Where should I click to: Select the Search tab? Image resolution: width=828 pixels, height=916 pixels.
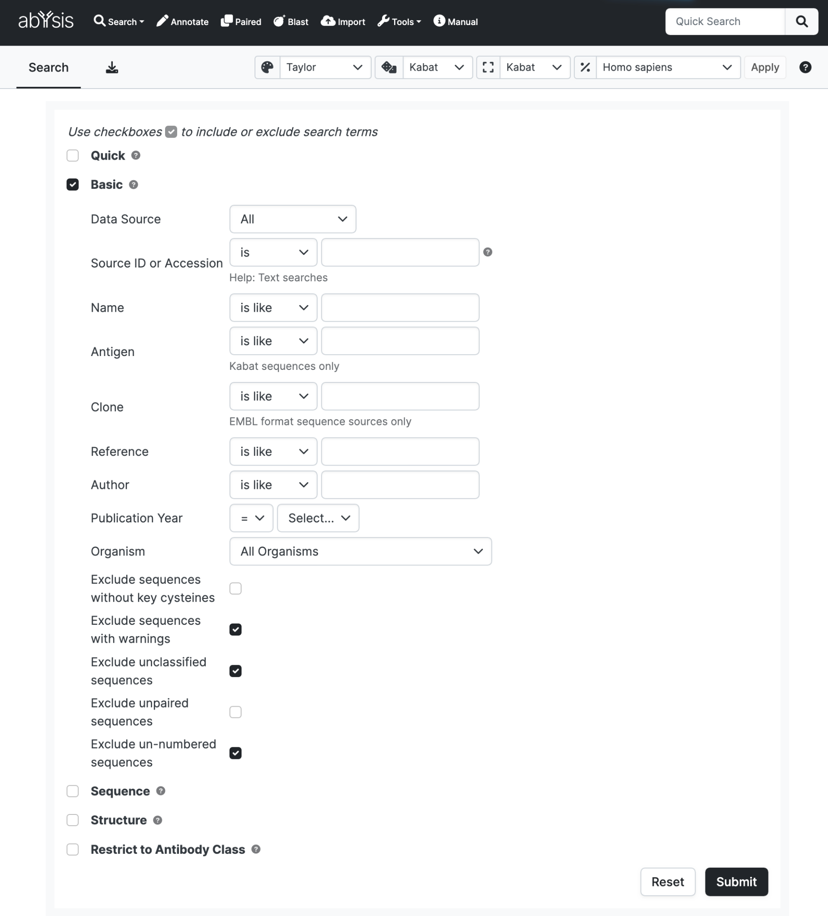point(49,68)
